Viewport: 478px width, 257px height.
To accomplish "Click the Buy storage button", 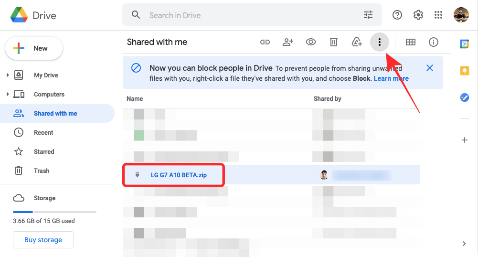I will coord(43,240).
